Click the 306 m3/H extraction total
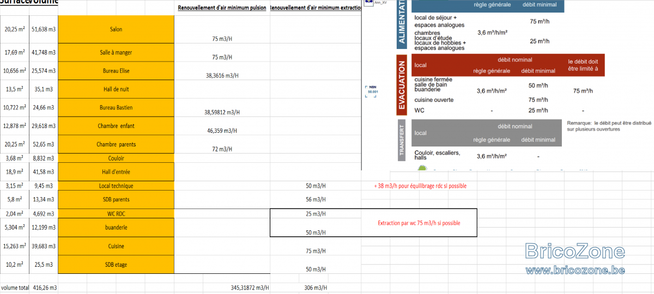The height and width of the screenshot is (294, 654). 316,287
